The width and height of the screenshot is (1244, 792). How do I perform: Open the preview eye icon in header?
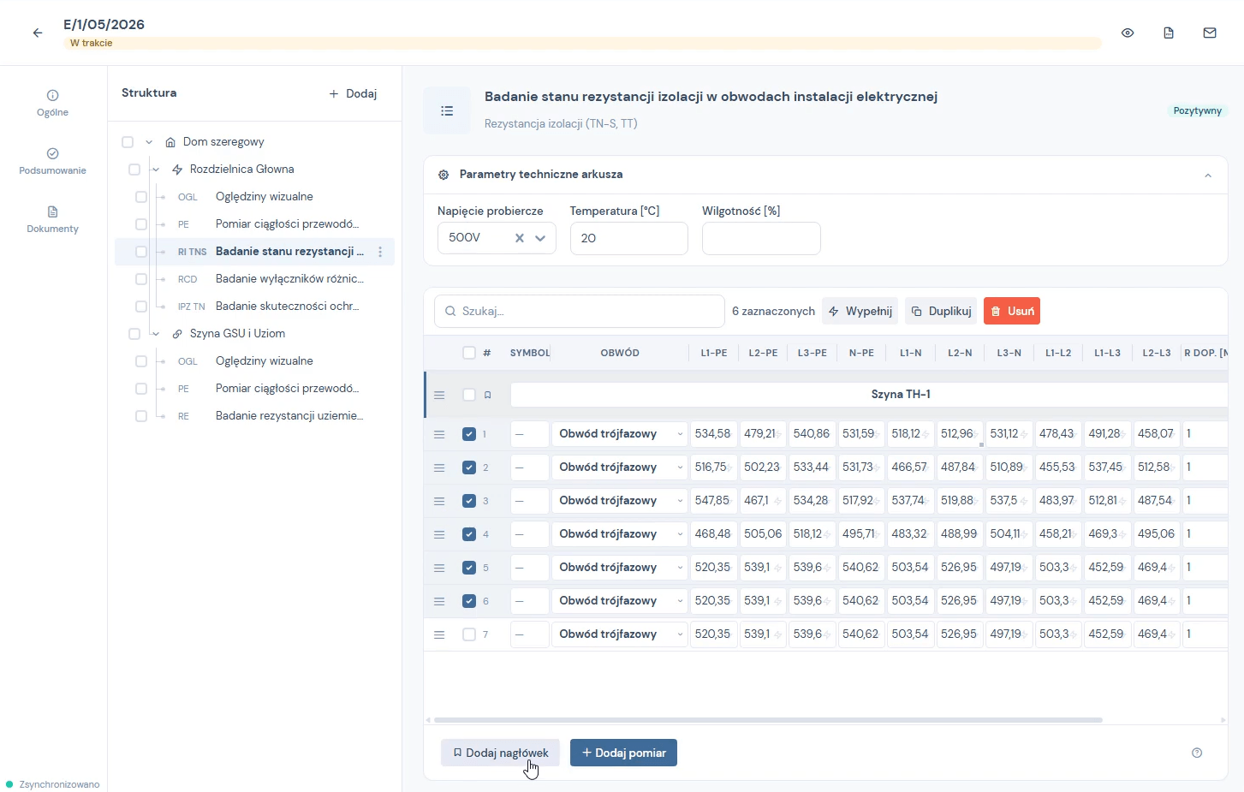tap(1128, 33)
